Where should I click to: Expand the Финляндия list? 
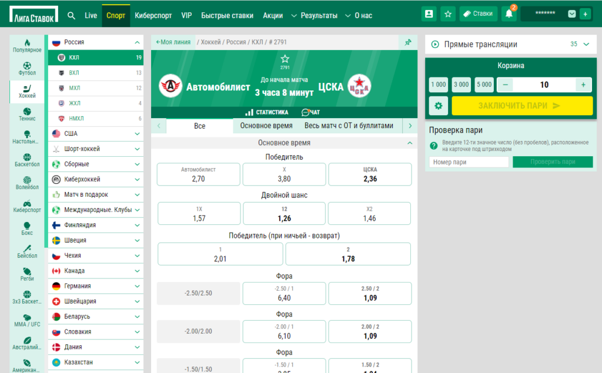coord(137,225)
